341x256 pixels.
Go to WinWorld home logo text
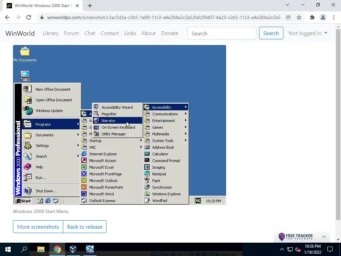20,33
